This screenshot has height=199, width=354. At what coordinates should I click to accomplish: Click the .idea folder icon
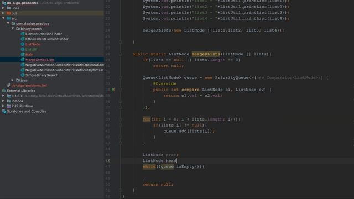click(x=9, y=8)
